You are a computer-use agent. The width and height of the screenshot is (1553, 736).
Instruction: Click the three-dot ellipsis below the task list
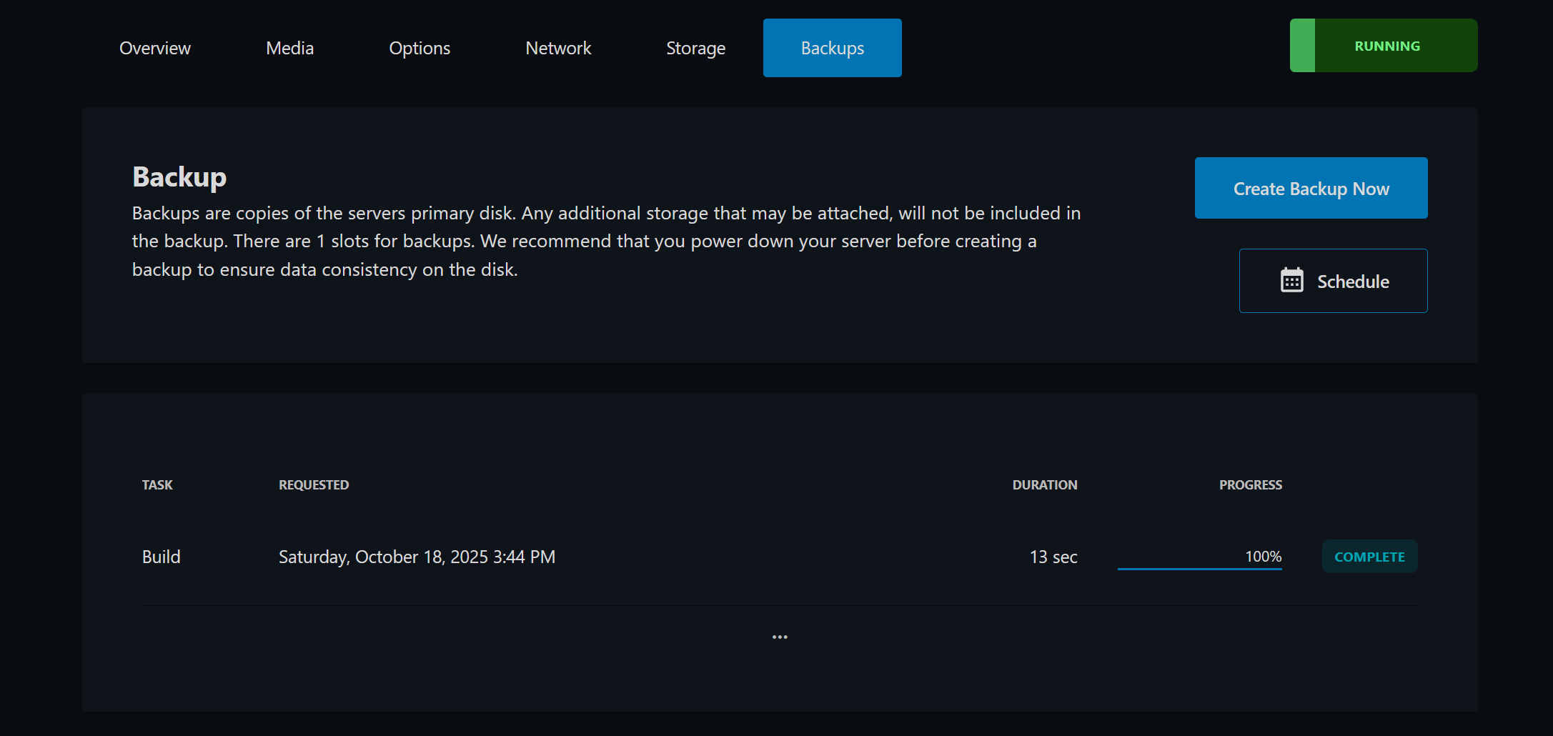[x=779, y=637]
